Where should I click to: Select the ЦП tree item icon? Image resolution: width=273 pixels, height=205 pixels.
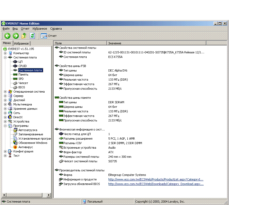[15, 62]
